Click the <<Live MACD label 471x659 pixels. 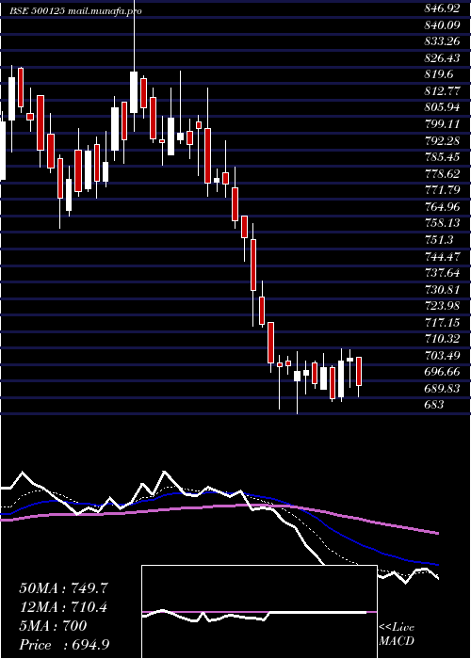pos(397,635)
